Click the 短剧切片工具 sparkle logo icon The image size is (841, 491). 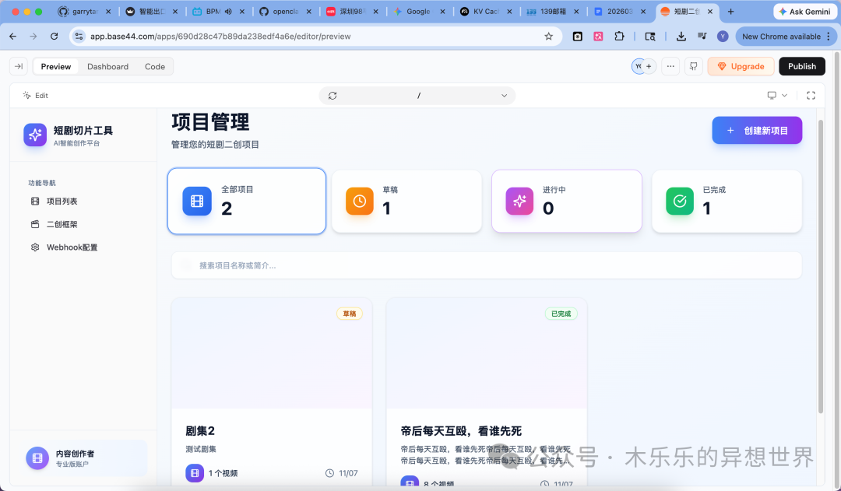35,135
